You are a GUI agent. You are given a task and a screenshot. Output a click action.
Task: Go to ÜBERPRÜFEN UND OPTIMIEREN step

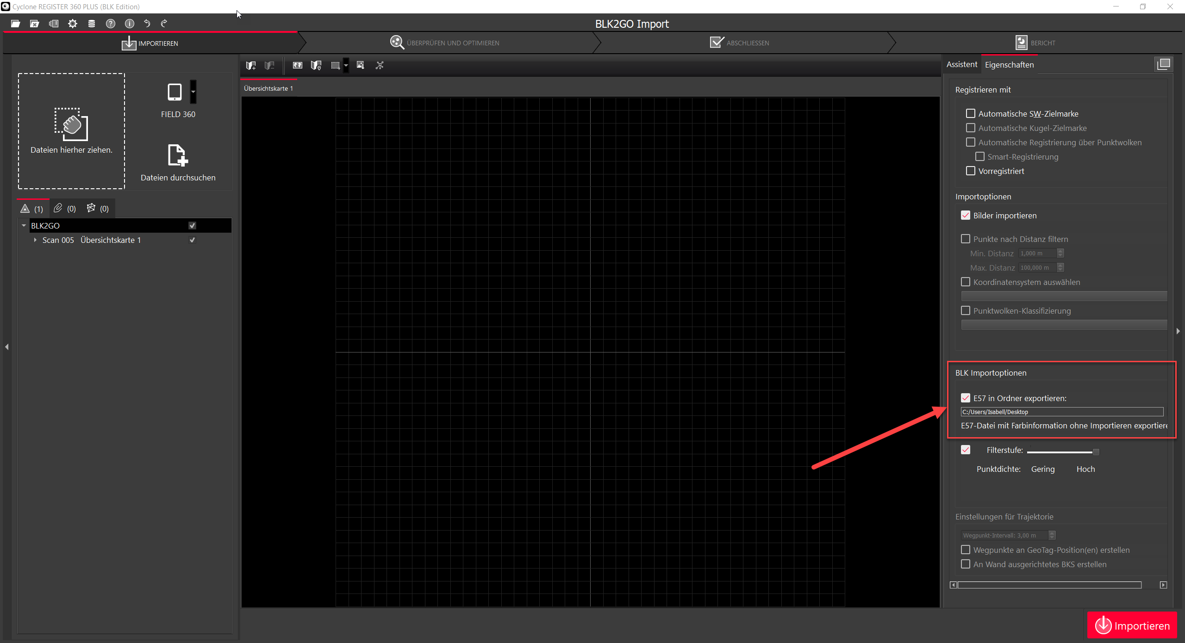pyautogui.click(x=444, y=43)
